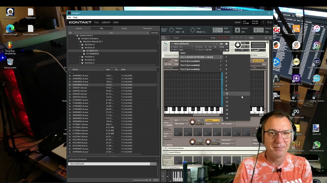327x183 pixels.
Task: Click the wrench instrument edit icon
Action: click(166, 44)
